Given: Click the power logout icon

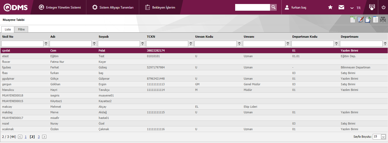Looking at the screenshot, I should click(383, 7).
